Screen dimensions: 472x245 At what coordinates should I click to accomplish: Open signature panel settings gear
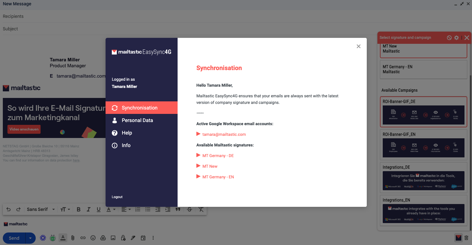(x=457, y=38)
